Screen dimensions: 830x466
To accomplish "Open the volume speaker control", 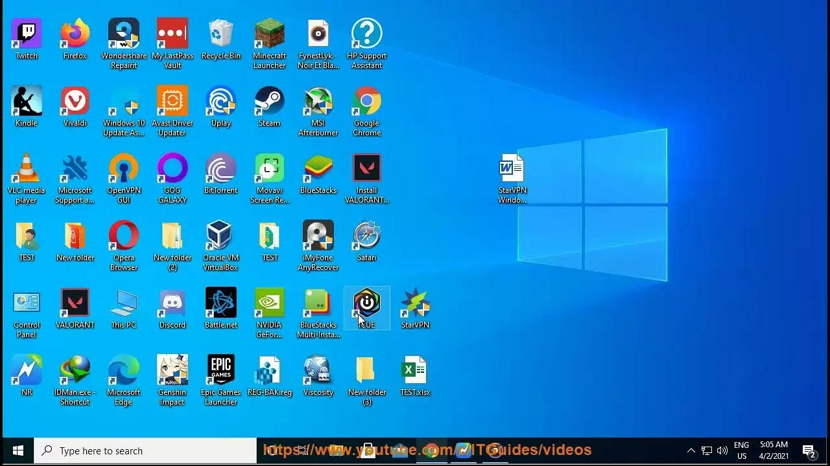I will click(x=722, y=450).
